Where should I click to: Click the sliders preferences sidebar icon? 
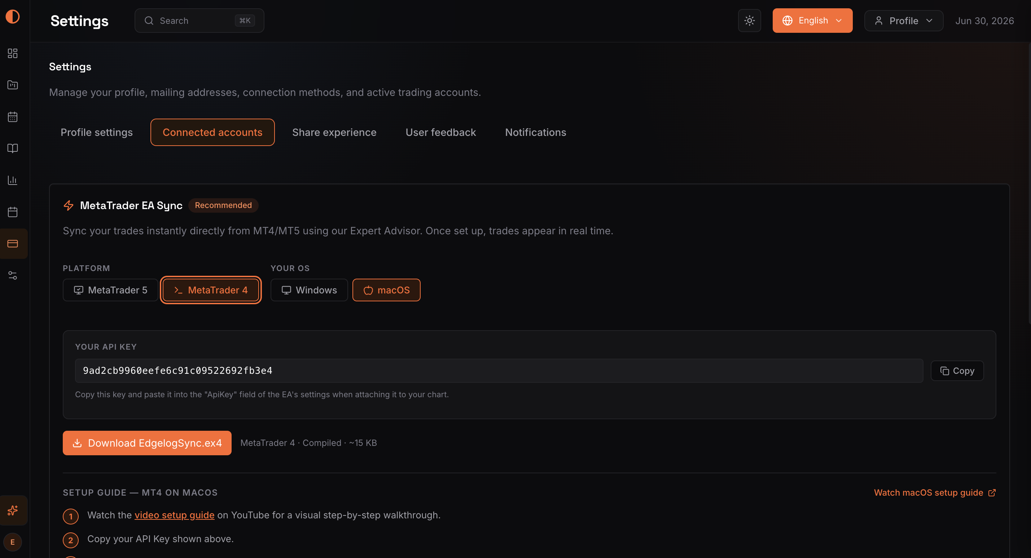13,275
